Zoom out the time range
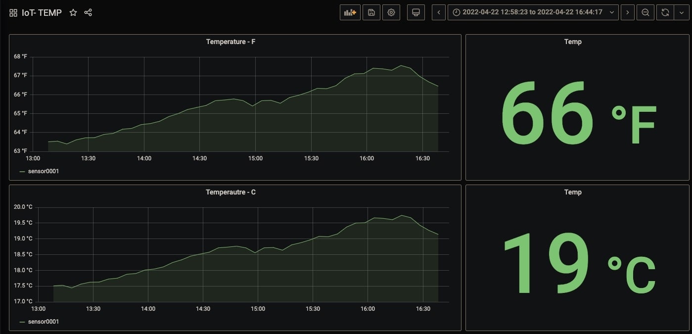This screenshot has width=692, height=334. coord(646,12)
